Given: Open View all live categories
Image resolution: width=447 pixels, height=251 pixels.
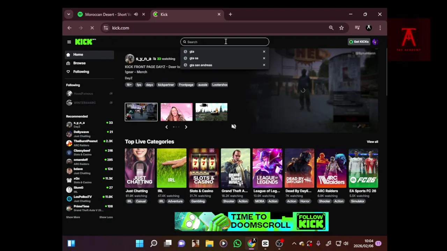Looking at the screenshot, I should pyautogui.click(x=372, y=142).
